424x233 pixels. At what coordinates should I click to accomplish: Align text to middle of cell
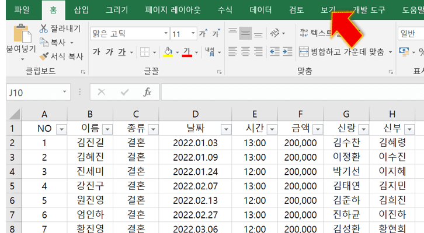point(245,33)
